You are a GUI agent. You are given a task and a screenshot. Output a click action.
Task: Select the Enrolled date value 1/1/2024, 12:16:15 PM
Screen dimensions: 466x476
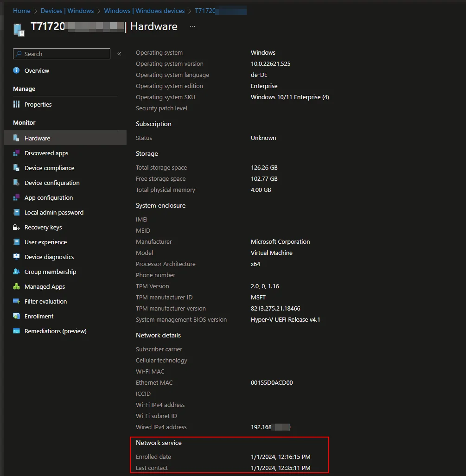(x=281, y=457)
